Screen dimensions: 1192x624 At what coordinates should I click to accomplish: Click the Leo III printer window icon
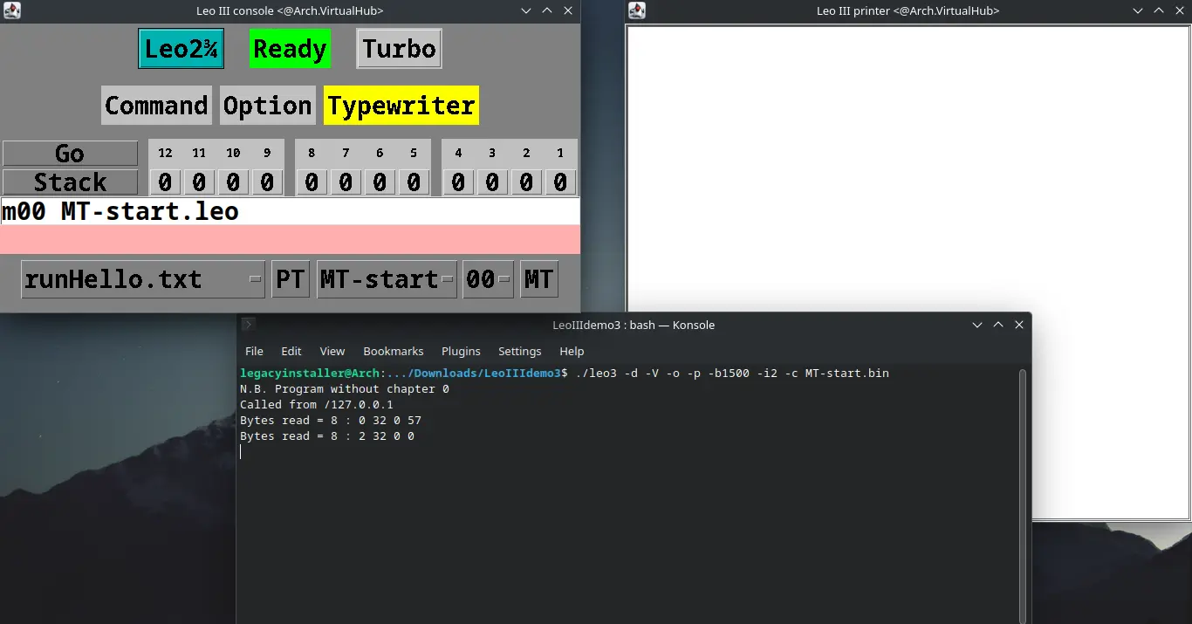click(637, 10)
